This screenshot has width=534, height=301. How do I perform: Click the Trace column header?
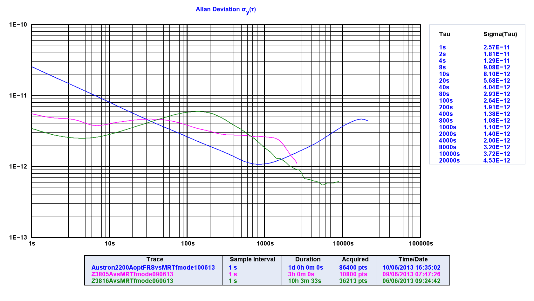(x=155, y=259)
